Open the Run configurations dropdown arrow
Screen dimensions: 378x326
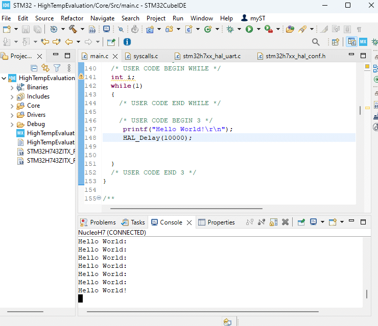pyautogui.click(x=258, y=29)
